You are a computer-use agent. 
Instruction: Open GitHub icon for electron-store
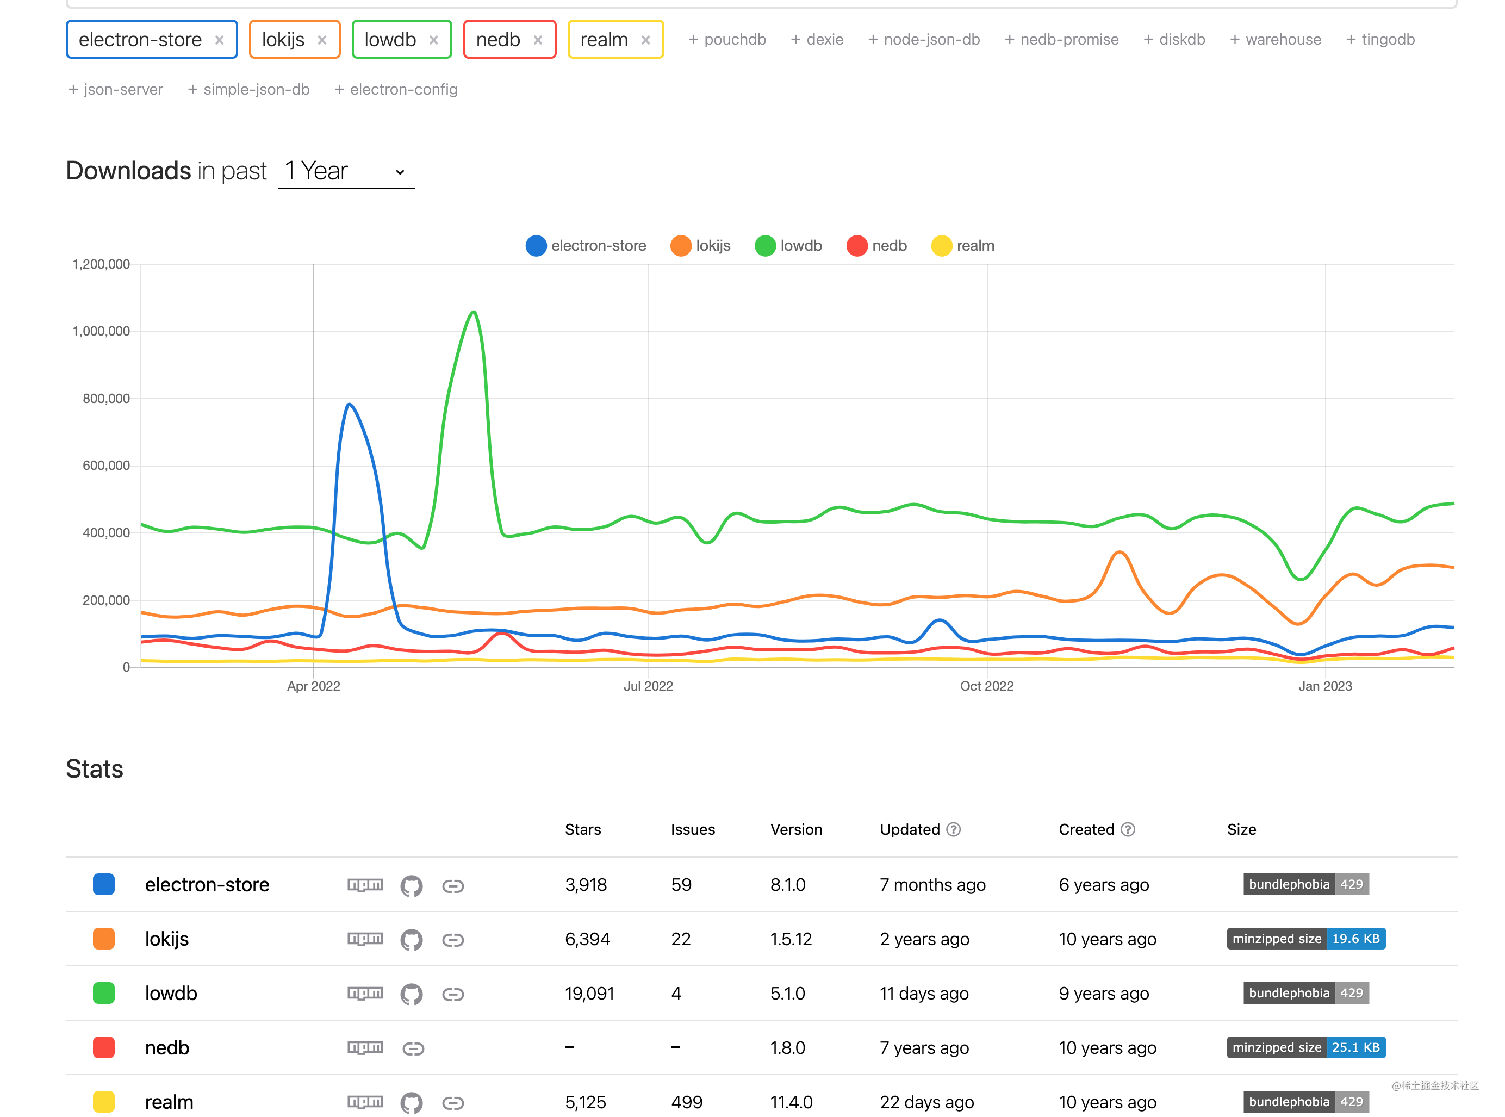411,885
